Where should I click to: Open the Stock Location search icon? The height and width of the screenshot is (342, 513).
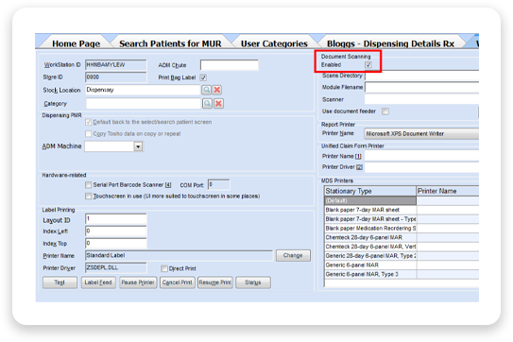coord(207,90)
